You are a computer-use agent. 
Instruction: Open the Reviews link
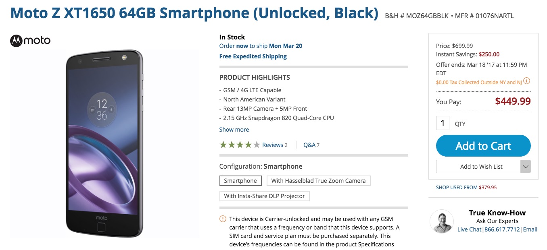(x=273, y=145)
